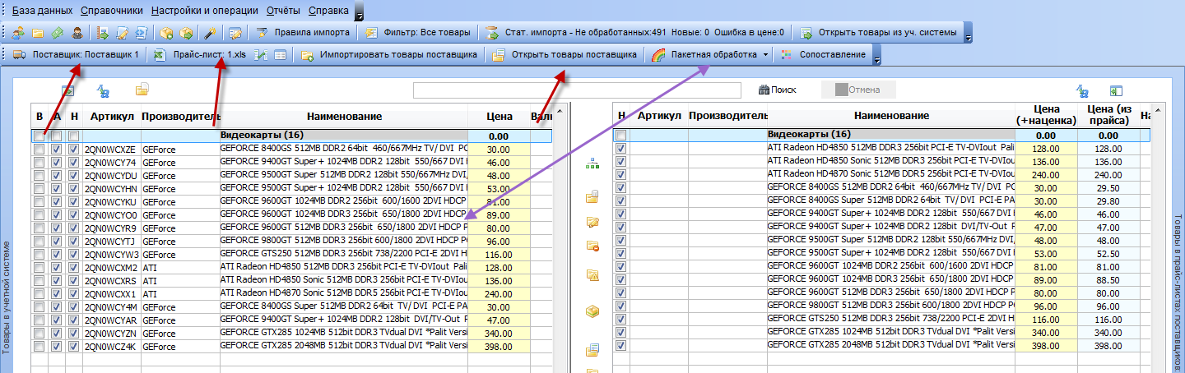Click the box with green arrow icon
Image resolution: width=1185 pixels, height=373 pixels.
(186, 33)
